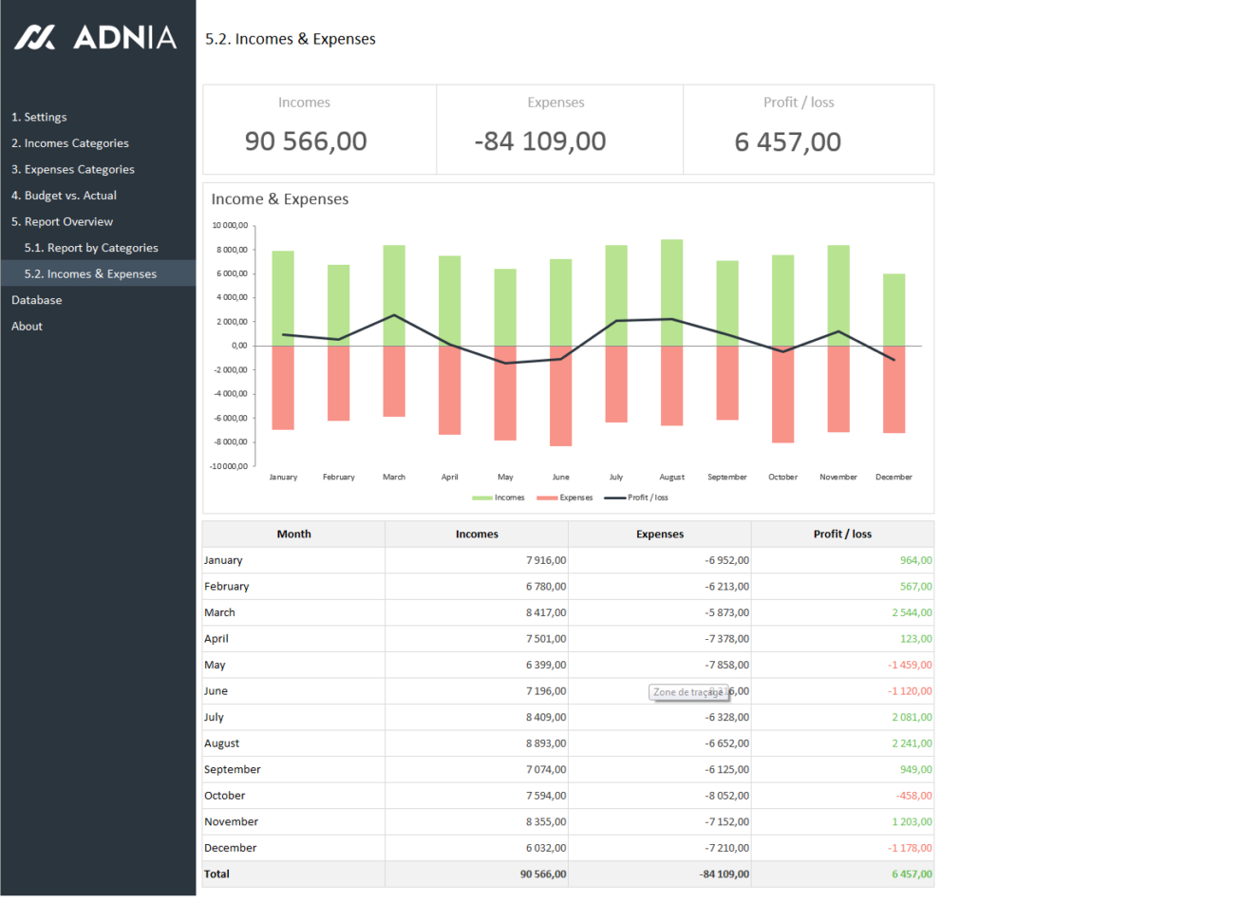The height and width of the screenshot is (921, 1241).
Task: Open the 4. Budget vs. Actual section
Action: [66, 195]
